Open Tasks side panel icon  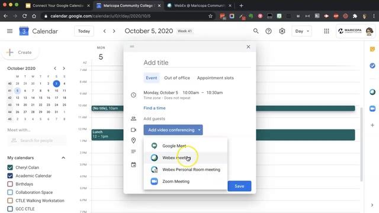[x=372, y=66]
